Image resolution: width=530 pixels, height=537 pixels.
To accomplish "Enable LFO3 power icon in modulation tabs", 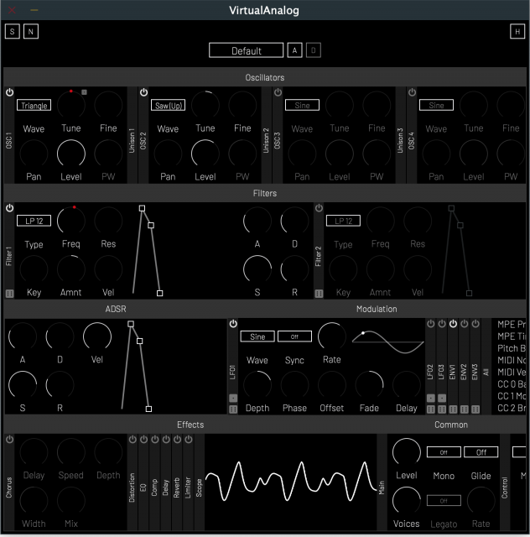I will tap(442, 324).
